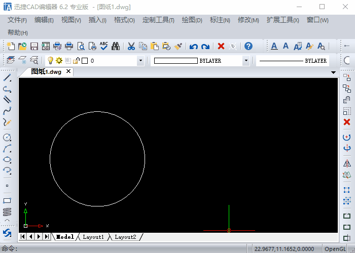Select the Ellipse drawing tool
355x253 pixels.
(7, 159)
